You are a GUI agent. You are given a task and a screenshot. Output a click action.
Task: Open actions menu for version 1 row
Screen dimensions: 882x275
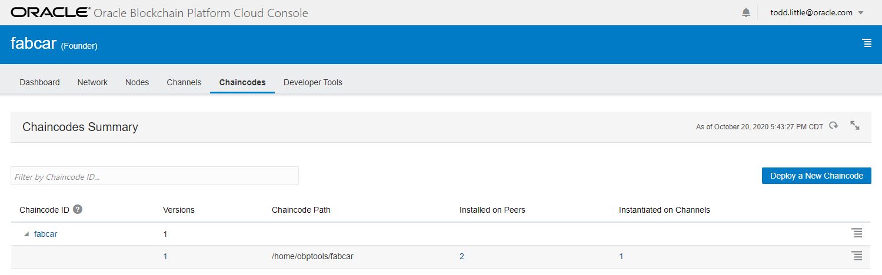pos(857,256)
